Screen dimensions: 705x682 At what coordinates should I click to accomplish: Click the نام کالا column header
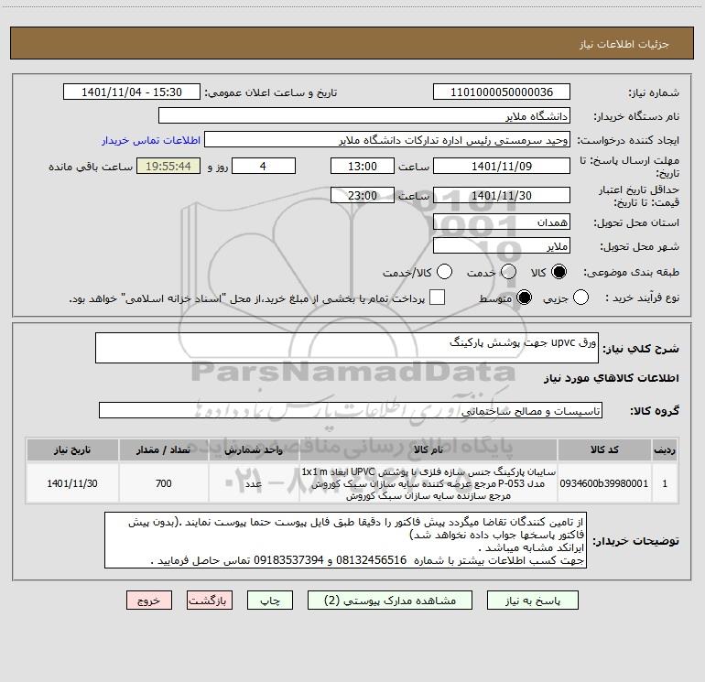(428, 449)
